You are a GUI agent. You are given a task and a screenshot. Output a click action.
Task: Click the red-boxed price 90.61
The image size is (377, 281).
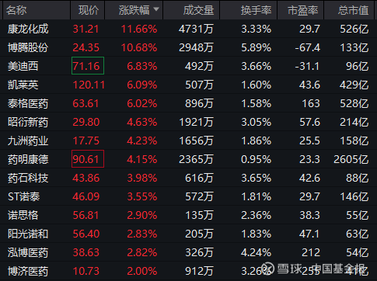coord(88,159)
